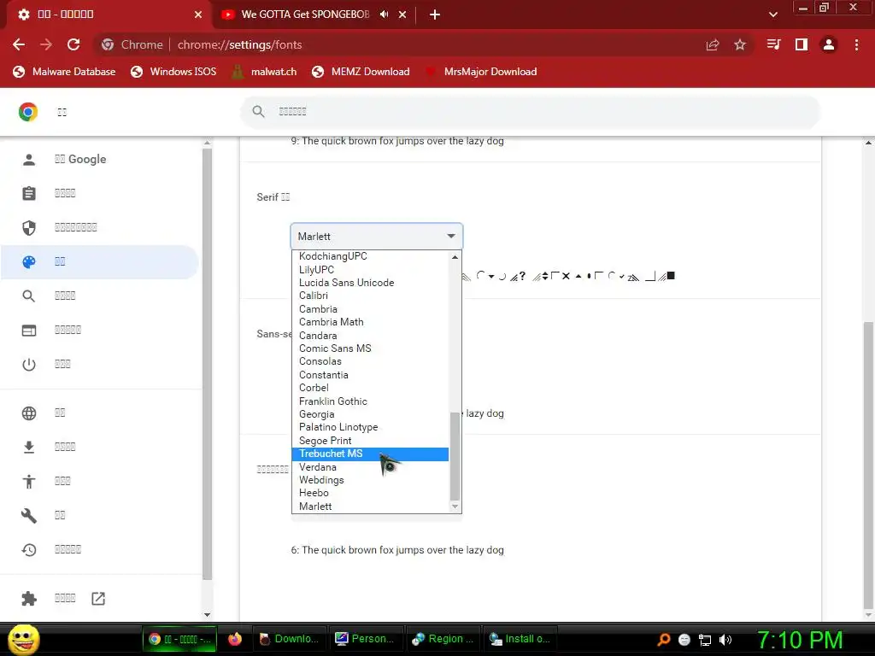Screen dimensions: 875x656
Task: Reload the settings page
Action: 73,44
